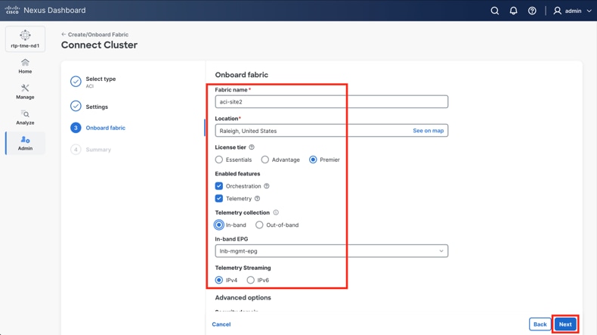Viewport: 597px width, 335px height.
Task: Open License tier help icon
Action: [252, 147]
